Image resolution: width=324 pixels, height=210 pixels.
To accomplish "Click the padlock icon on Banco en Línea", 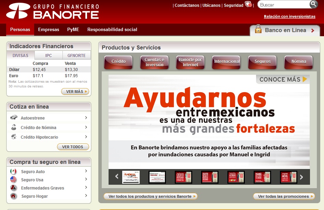I will [x=258, y=29].
